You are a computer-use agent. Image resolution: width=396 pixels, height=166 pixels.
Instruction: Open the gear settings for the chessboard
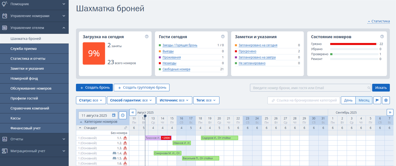point(386,100)
